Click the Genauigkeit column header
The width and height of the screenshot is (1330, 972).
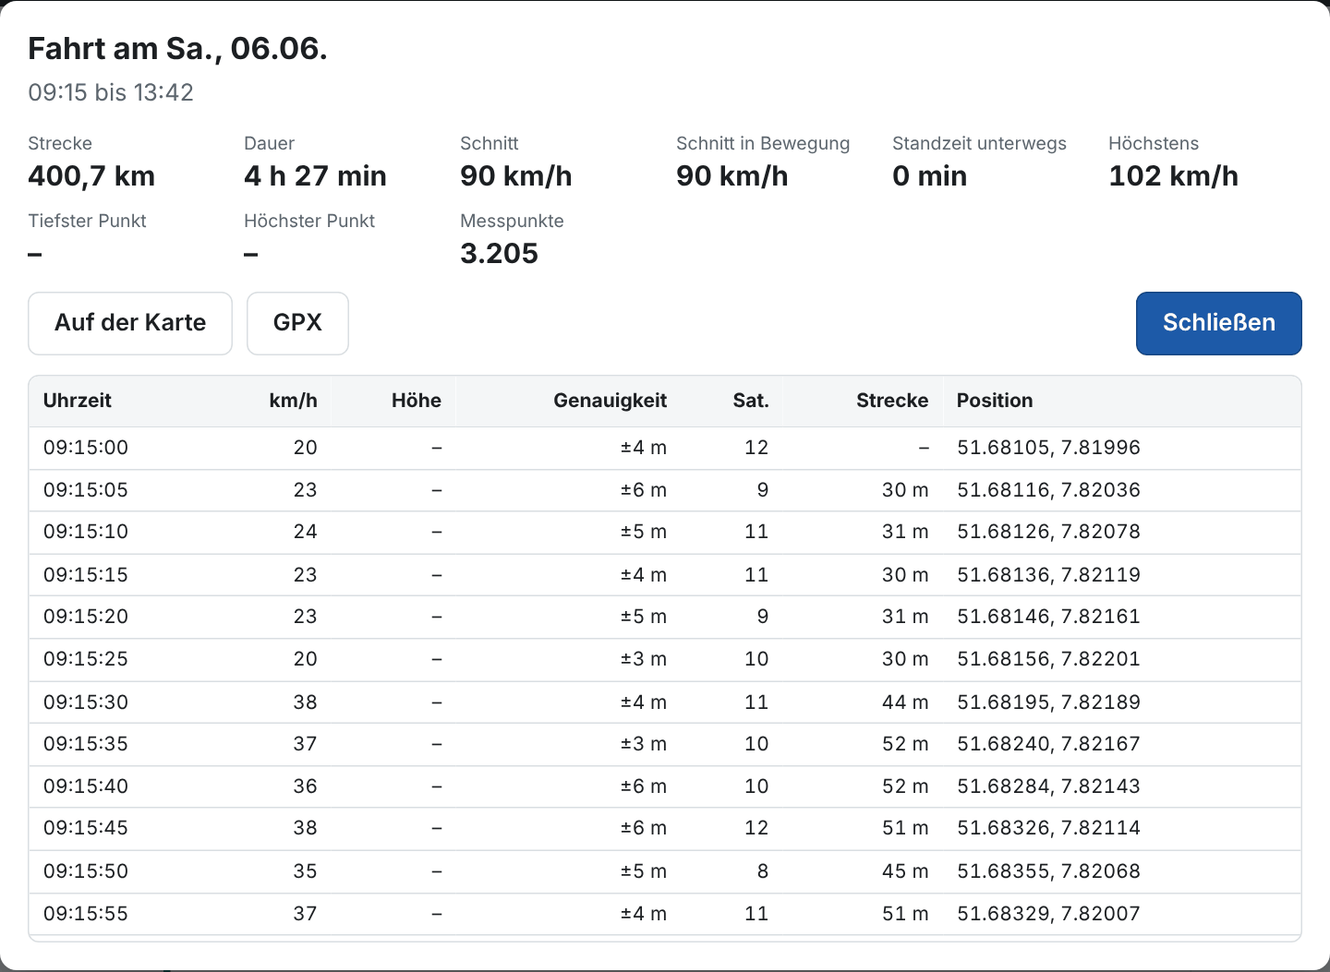(x=611, y=401)
